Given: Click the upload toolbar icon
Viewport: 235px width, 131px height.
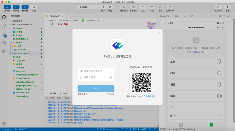Looking at the screenshot, I should (143, 7).
